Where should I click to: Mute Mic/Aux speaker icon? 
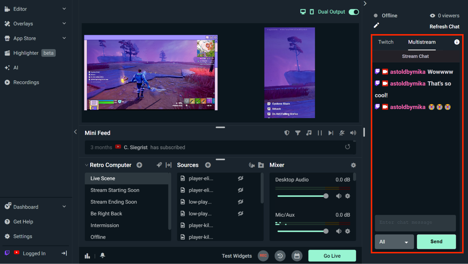tap(339, 231)
